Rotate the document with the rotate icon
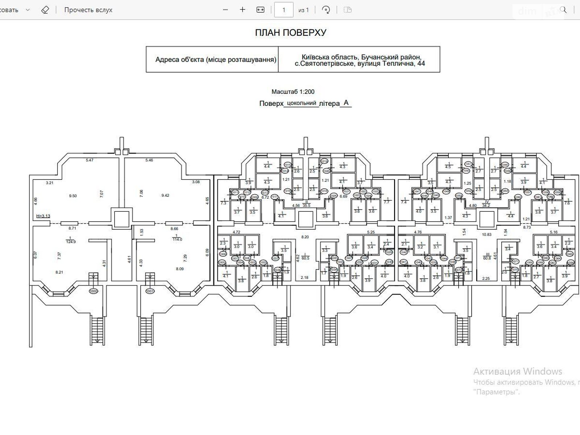The image size is (580, 435). coord(326,10)
